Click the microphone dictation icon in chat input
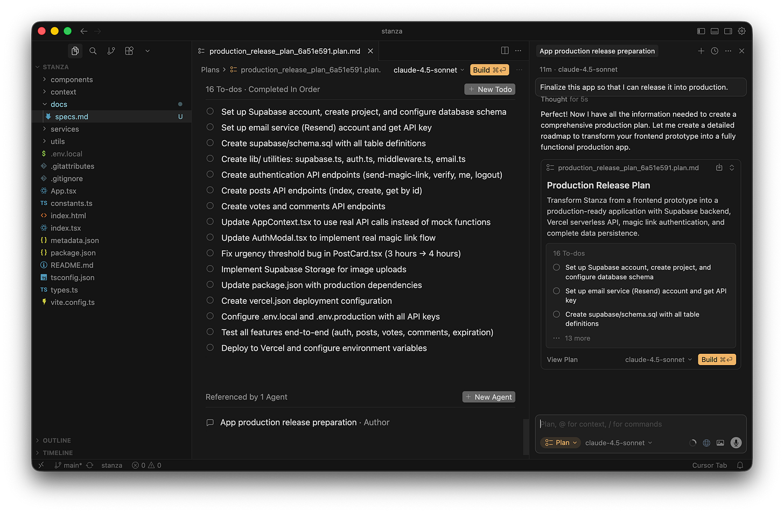 tap(736, 443)
